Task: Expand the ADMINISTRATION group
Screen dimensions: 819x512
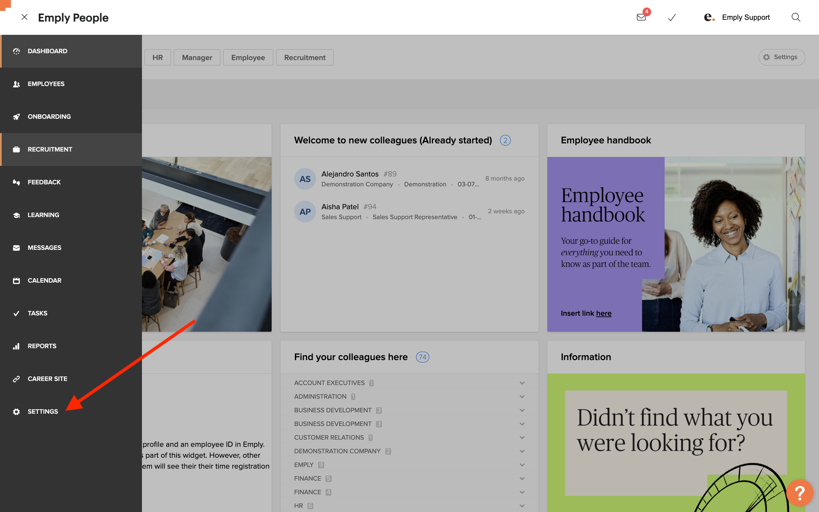Action: point(409,397)
